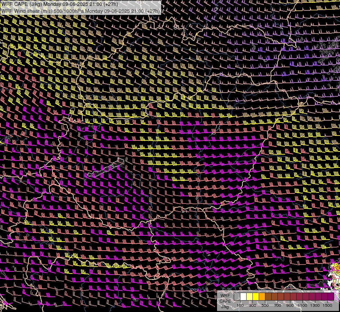Click the legend value 100
Screen dimensions: 340x312
coord(240,305)
